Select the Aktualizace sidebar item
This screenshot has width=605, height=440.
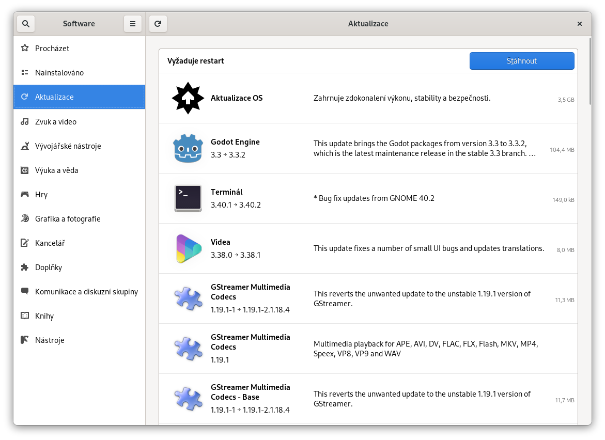pos(54,97)
